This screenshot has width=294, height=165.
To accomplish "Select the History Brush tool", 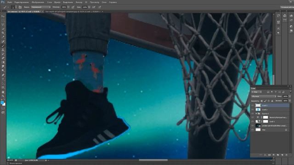I will coord(3,54).
